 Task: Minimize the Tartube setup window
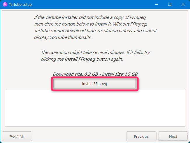156,5
